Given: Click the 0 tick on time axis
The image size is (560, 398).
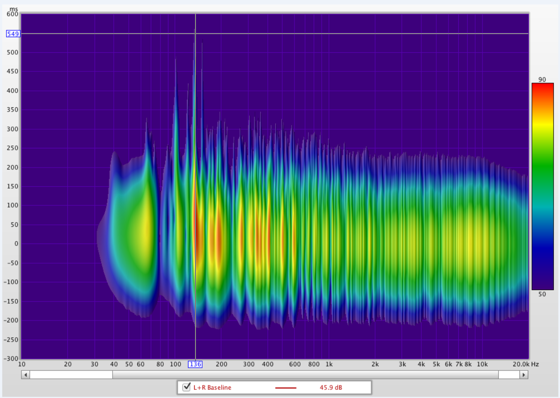Looking at the screenshot, I should [x=16, y=244].
